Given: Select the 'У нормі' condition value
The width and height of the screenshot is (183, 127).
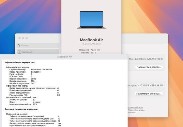Looking at the screenshot, I should pos(37,102).
